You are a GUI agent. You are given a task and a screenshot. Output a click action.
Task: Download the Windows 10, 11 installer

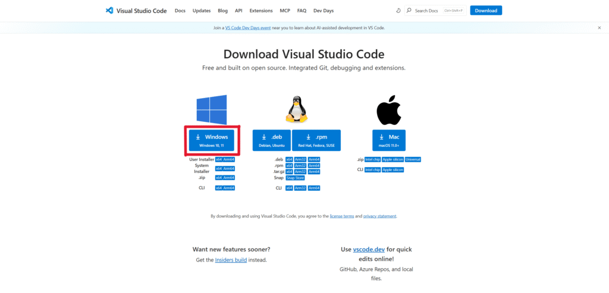(212, 140)
